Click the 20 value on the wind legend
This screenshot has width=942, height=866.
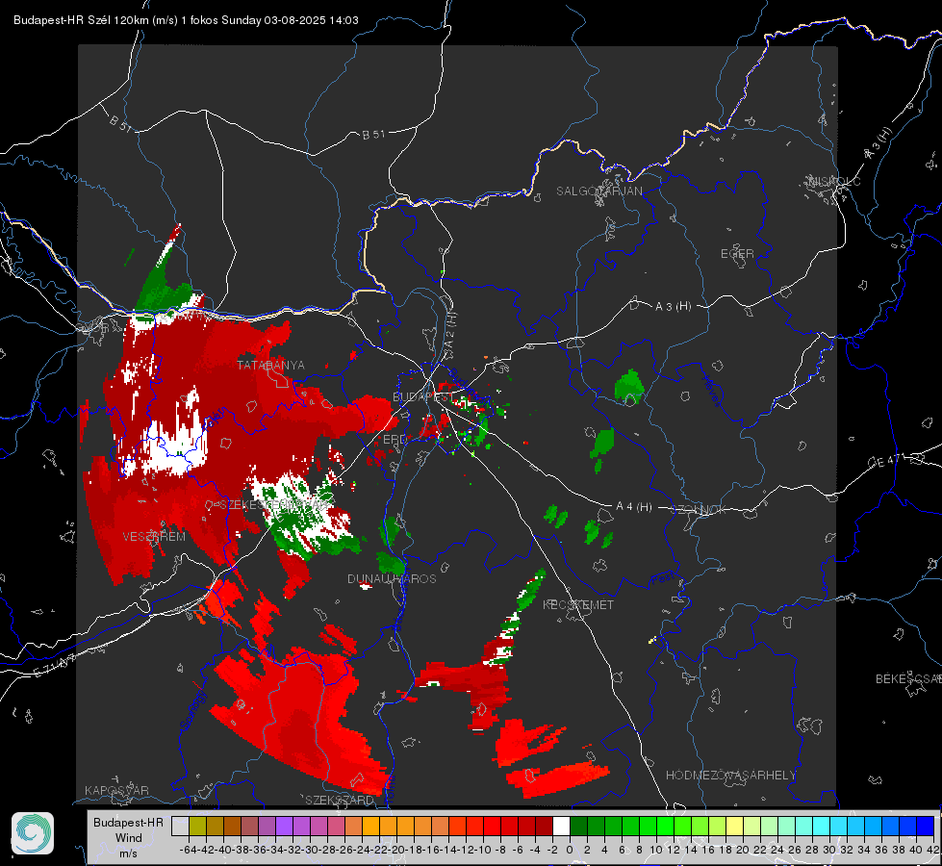point(743,850)
